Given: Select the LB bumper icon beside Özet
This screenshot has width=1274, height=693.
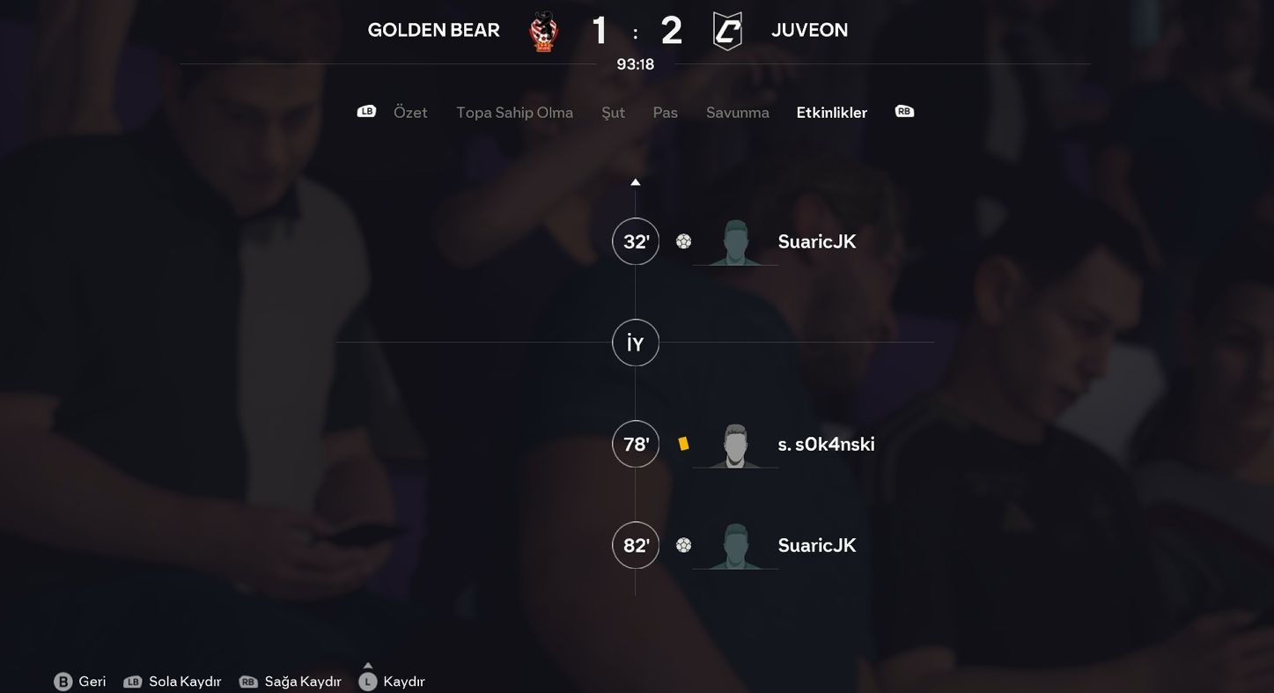Looking at the screenshot, I should pos(366,112).
